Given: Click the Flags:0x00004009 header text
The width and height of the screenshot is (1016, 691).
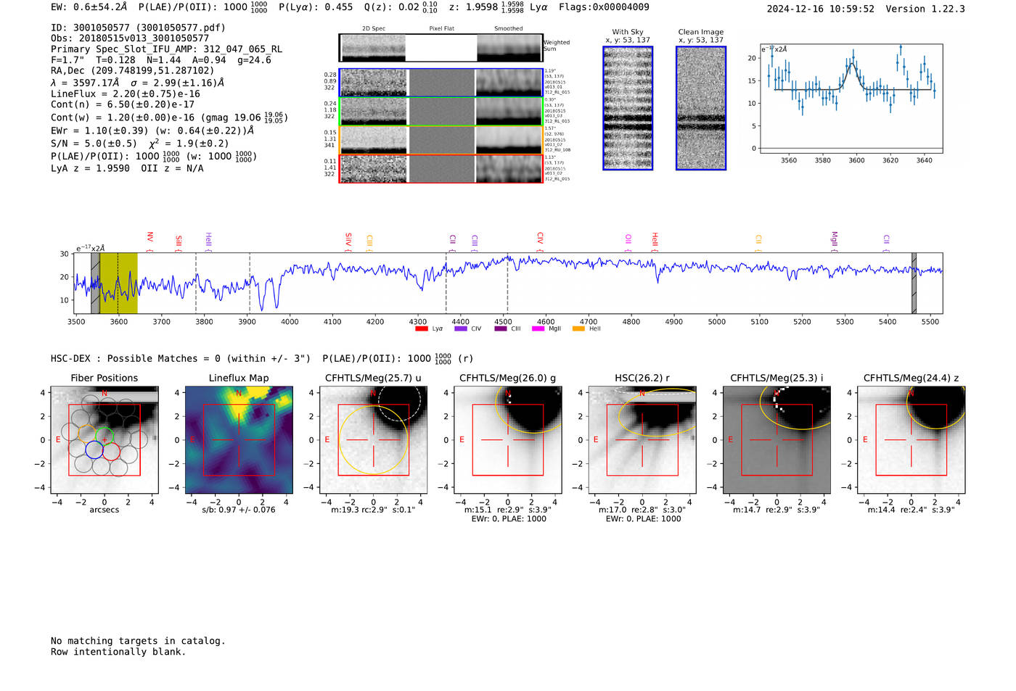Looking at the screenshot, I should pos(604,7).
